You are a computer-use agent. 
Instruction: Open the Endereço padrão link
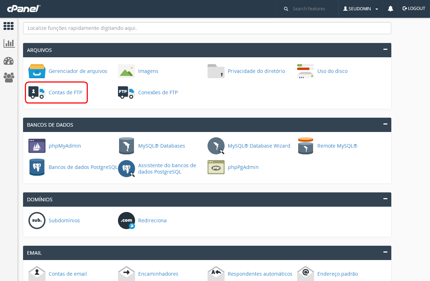[338, 274]
